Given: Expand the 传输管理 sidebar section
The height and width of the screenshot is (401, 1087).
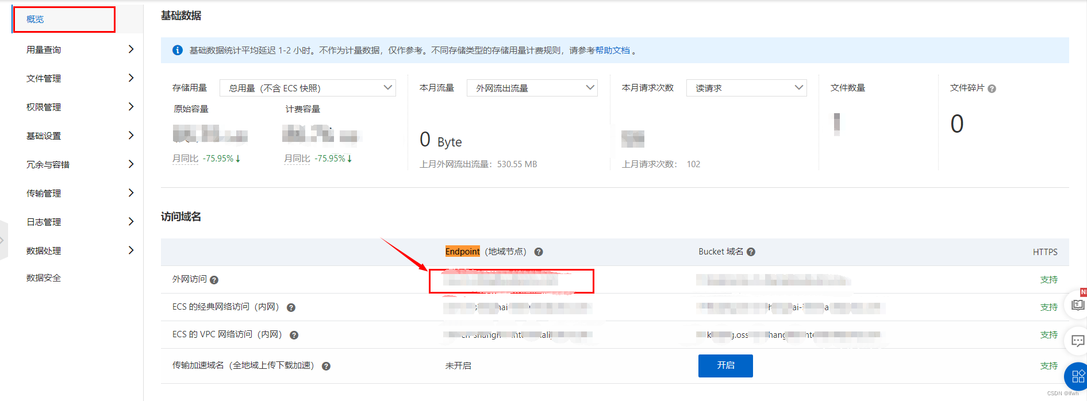Looking at the screenshot, I should pos(80,193).
